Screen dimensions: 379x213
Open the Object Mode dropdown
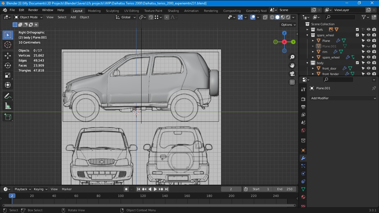point(28,17)
